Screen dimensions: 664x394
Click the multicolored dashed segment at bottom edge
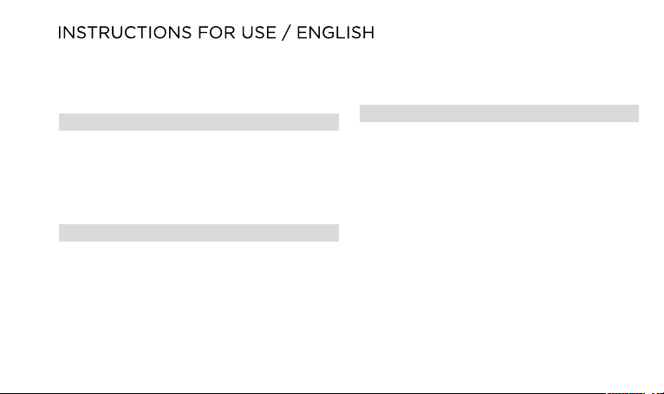[626, 393]
